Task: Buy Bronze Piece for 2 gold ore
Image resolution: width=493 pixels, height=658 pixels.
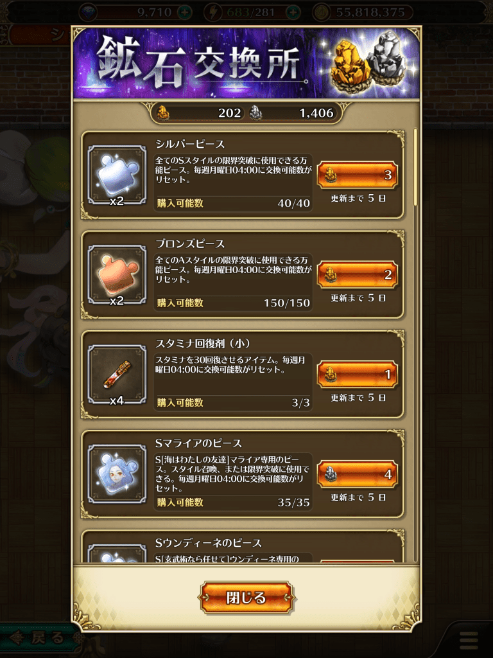Action: point(357,274)
